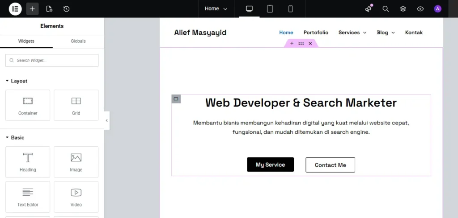This screenshot has width=458, height=218.
Task: Switch to tablet view mode
Action: pyautogui.click(x=270, y=9)
